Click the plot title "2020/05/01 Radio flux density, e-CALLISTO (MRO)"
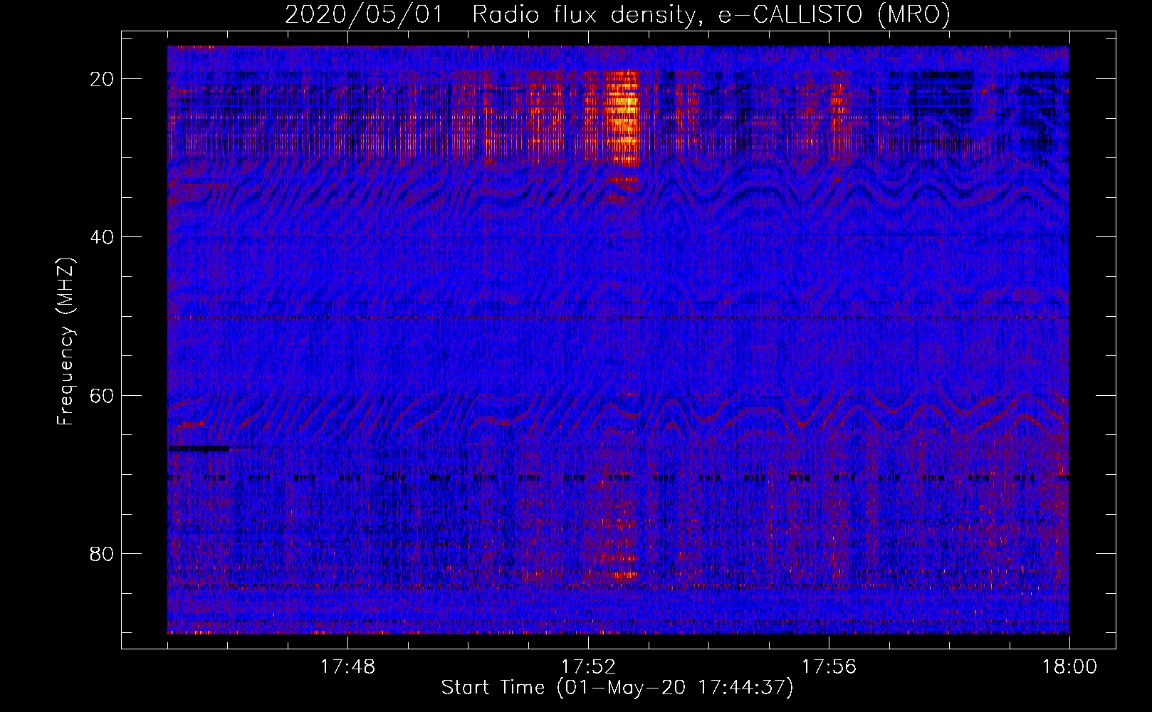Screen dimensions: 1152x712 (617, 15)
